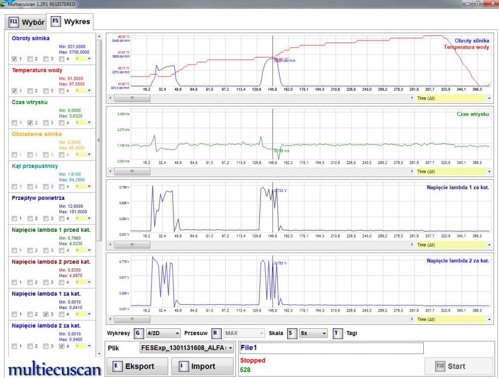The image size is (499, 378).
Task: Uncheck graph 1 checkbox for Obroty silnika
Action: pyautogui.click(x=14, y=59)
